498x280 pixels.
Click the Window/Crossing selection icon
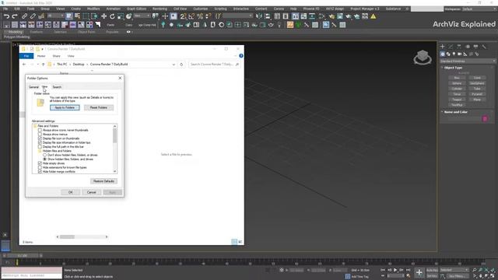[x=94, y=16]
